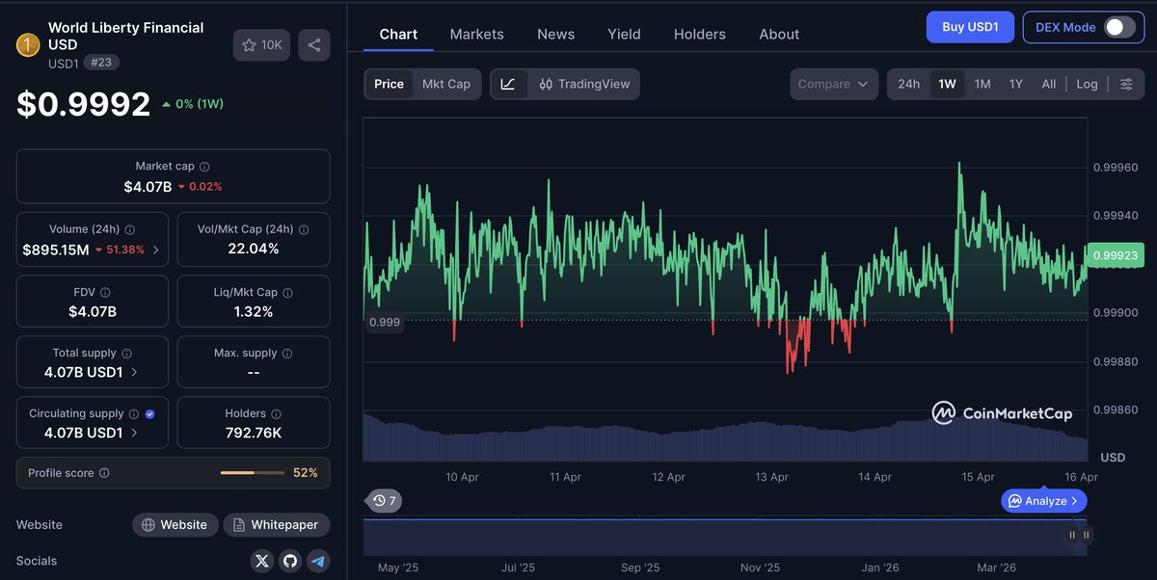Screen dimensions: 1157x580
Task: Open the X (Twitter) social link
Action: click(x=262, y=561)
